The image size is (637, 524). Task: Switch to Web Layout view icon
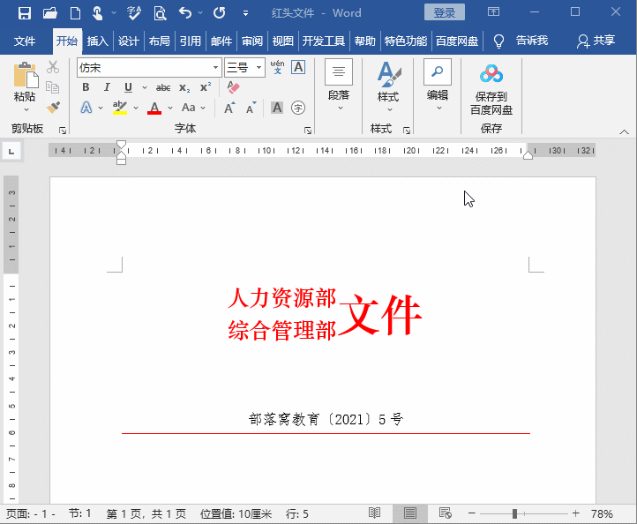point(446,513)
